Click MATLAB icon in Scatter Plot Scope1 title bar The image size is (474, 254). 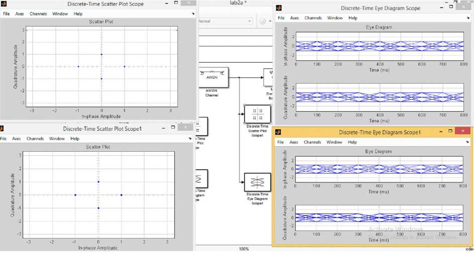click(x=2, y=129)
